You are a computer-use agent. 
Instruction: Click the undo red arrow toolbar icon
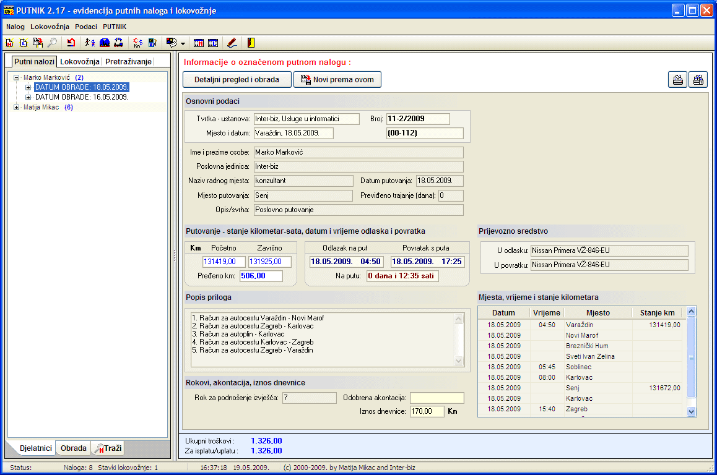point(71,43)
